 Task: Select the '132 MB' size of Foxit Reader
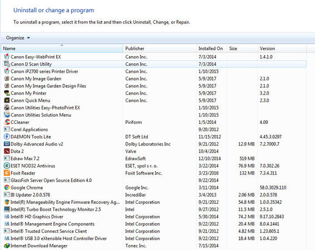pos(247,173)
